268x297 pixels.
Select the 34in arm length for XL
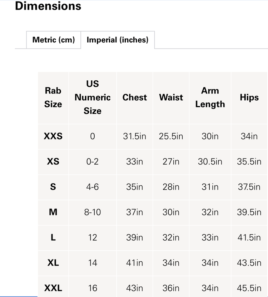pyautogui.click(x=210, y=263)
